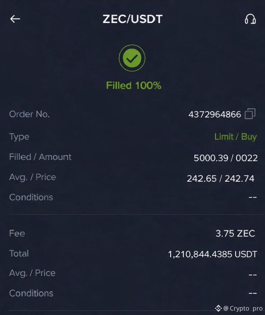The height and width of the screenshot is (315, 265).
Task: Select the Filled 100% status text
Action: (x=134, y=85)
